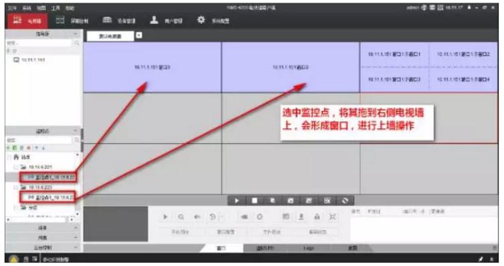
Task: Click the camera tree horizontal scrollbar
Action: (x=40, y=220)
